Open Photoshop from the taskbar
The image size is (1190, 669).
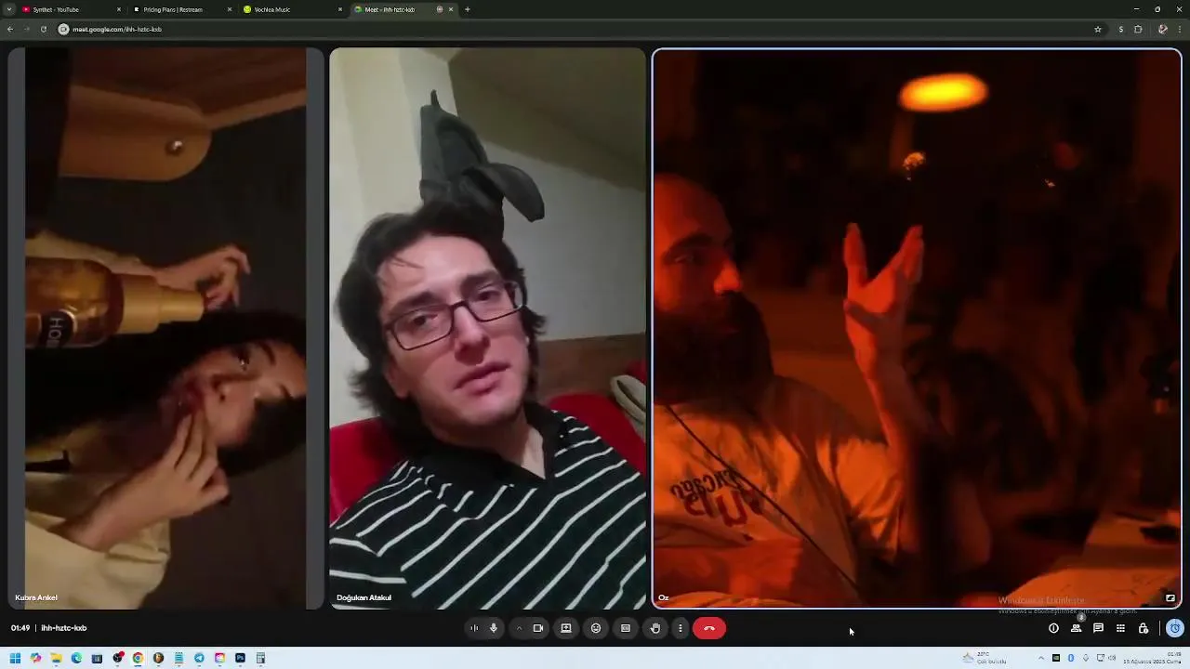(x=240, y=658)
